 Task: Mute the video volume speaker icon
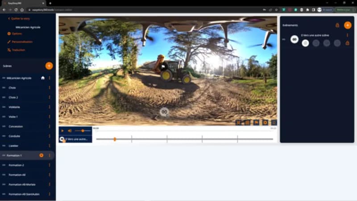70,130
